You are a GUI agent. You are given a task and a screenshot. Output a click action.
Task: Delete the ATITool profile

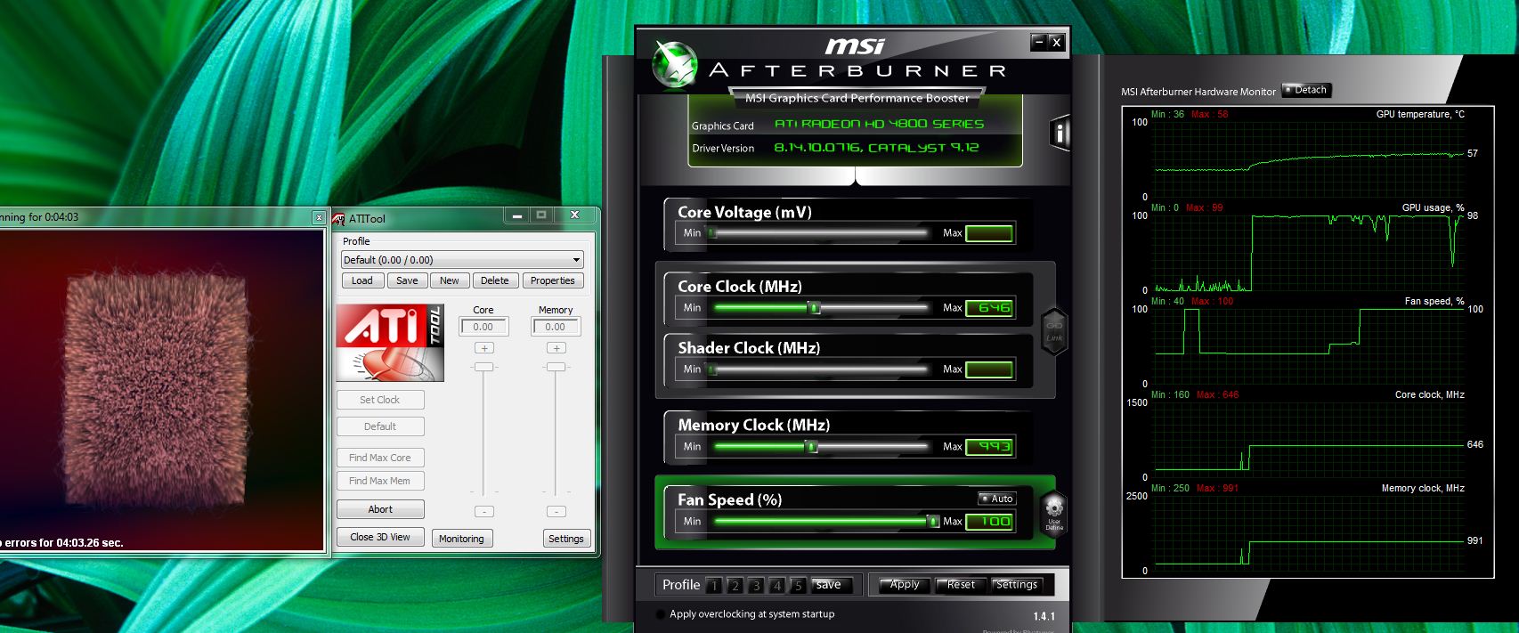click(x=495, y=280)
